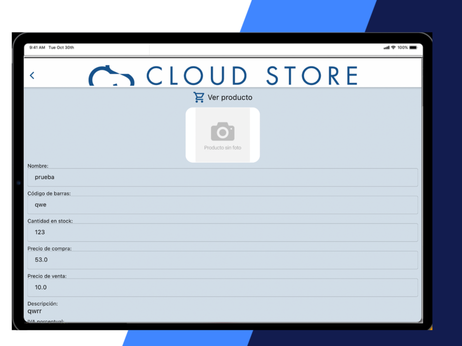This screenshot has height=346, width=462.
Task: Go back using the chevron arrow
Action: tap(32, 76)
